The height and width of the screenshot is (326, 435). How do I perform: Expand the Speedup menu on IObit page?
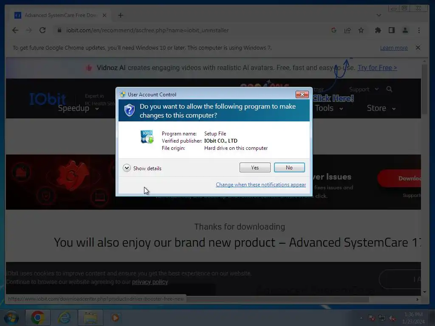(78, 108)
